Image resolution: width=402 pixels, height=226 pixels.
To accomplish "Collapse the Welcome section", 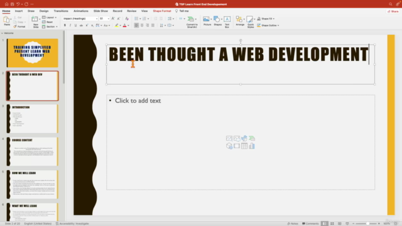I will (x=2, y=33).
